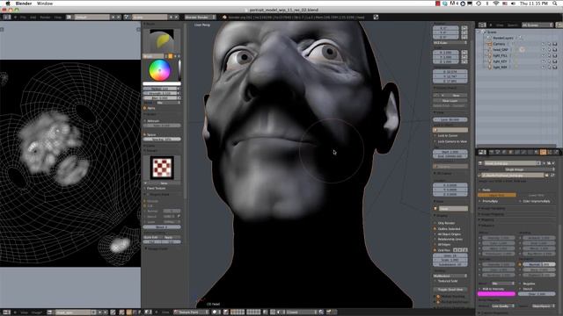The width and height of the screenshot is (563, 316).
Task: Open the Material properties tab
Action: (x=537, y=152)
